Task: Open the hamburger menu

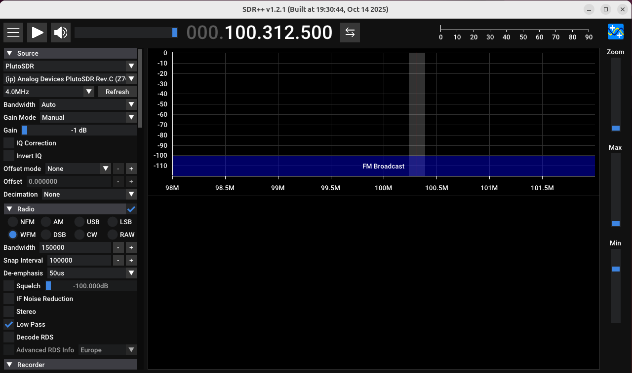Action: (x=13, y=32)
